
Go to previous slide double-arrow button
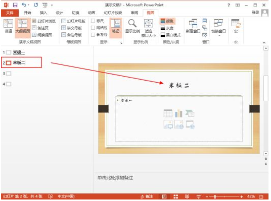pos(266,159)
